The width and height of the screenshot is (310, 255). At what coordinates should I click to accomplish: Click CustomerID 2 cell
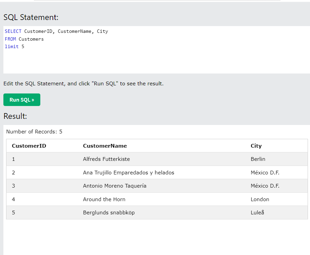(14, 173)
